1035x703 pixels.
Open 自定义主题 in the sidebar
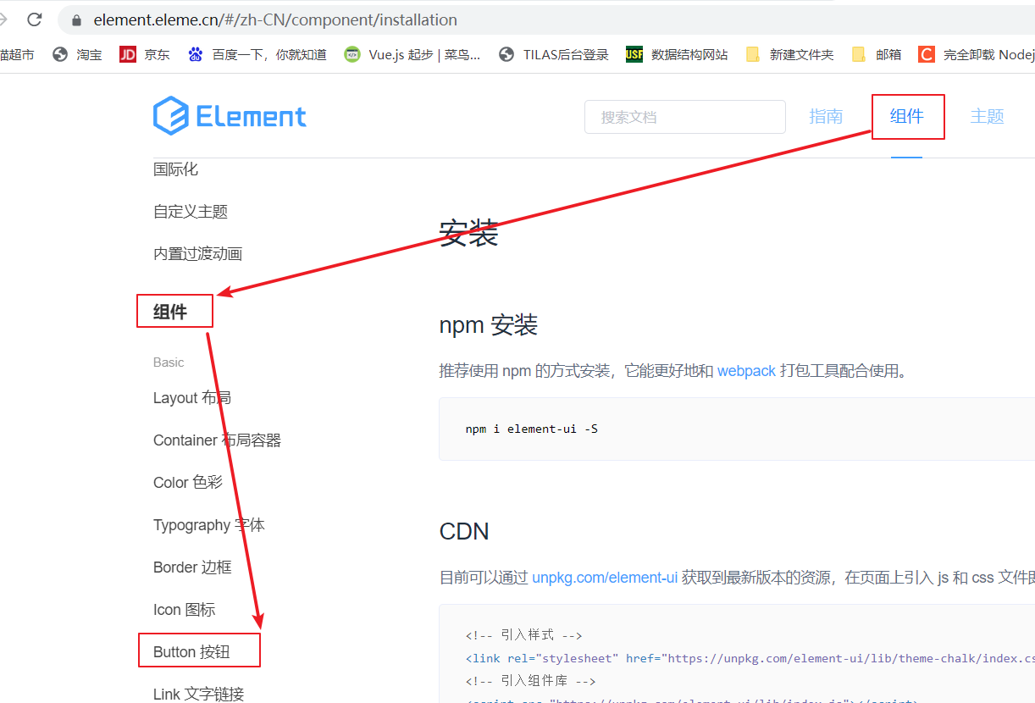click(x=191, y=212)
